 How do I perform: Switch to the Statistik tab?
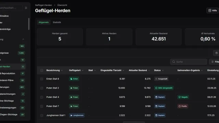click(57, 22)
